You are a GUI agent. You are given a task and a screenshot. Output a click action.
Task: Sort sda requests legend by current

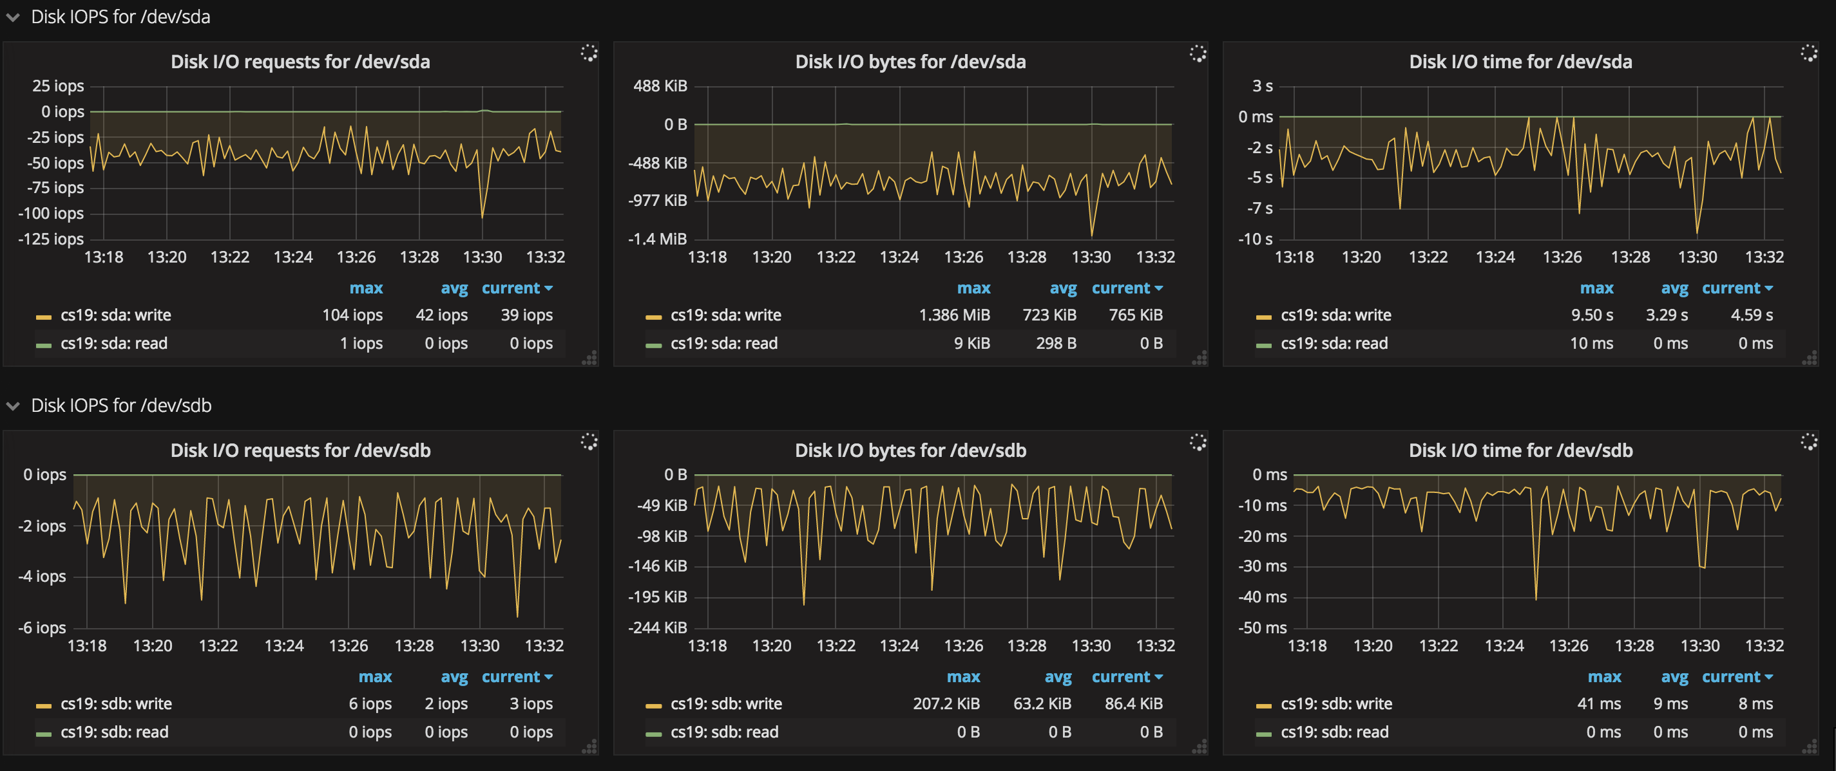[x=517, y=288]
